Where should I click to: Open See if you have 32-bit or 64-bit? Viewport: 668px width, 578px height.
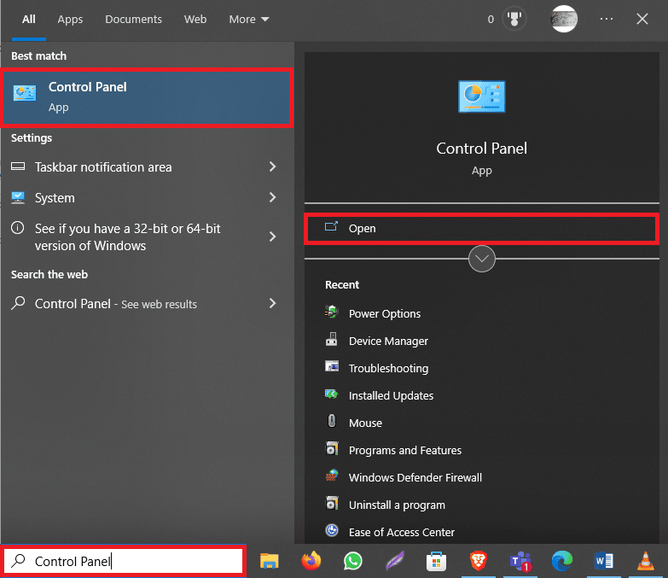147,236
